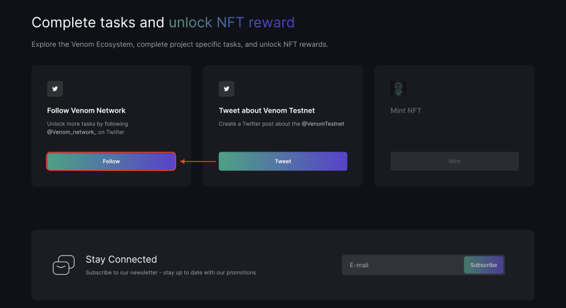This screenshot has height=308, width=566.
Task: Click the Stay Connected heading
Action: click(121, 259)
